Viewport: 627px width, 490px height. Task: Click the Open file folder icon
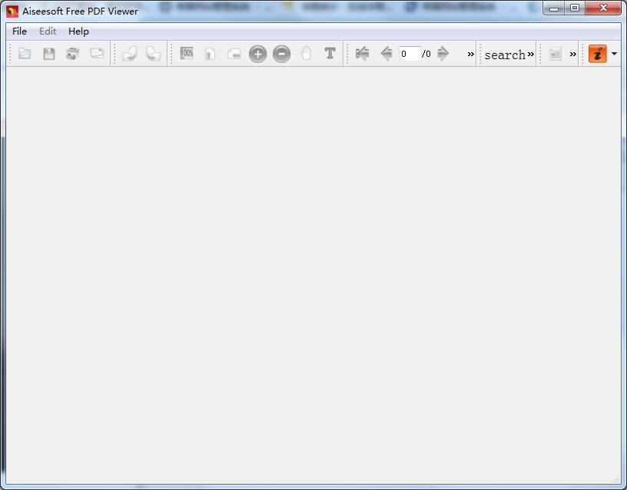pos(25,54)
